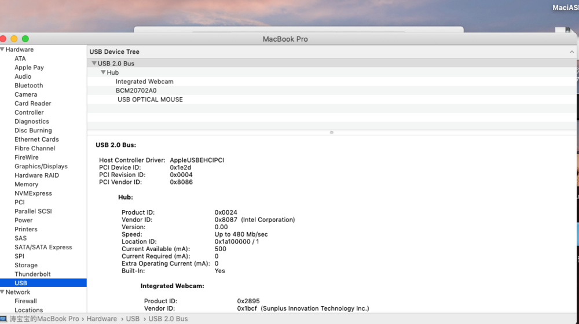Click Hardware in the bottom path bar
The height and width of the screenshot is (324, 579).
[x=101, y=319]
